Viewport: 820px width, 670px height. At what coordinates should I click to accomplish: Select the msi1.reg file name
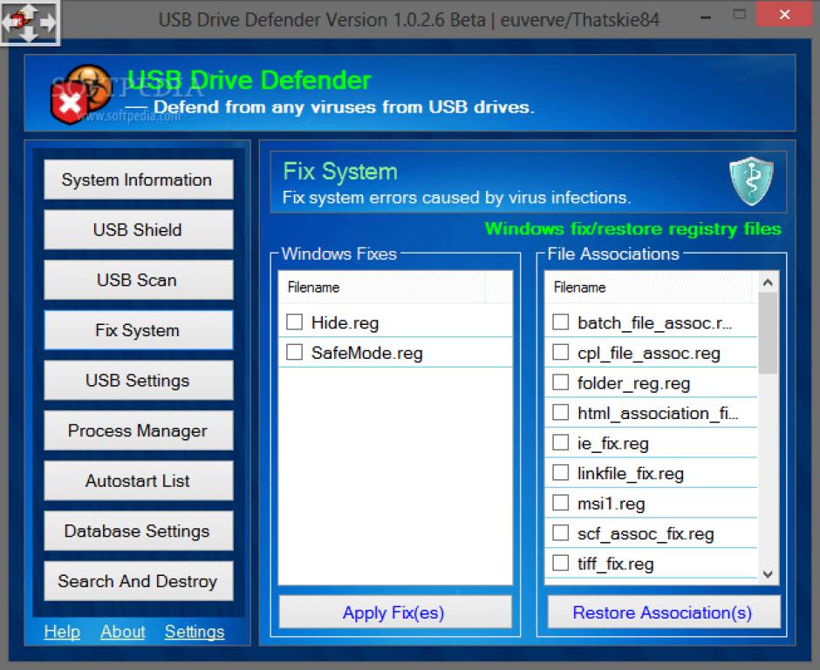tap(611, 504)
